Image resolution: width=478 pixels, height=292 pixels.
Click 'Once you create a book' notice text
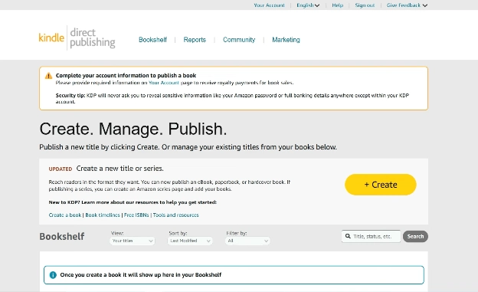(140, 275)
